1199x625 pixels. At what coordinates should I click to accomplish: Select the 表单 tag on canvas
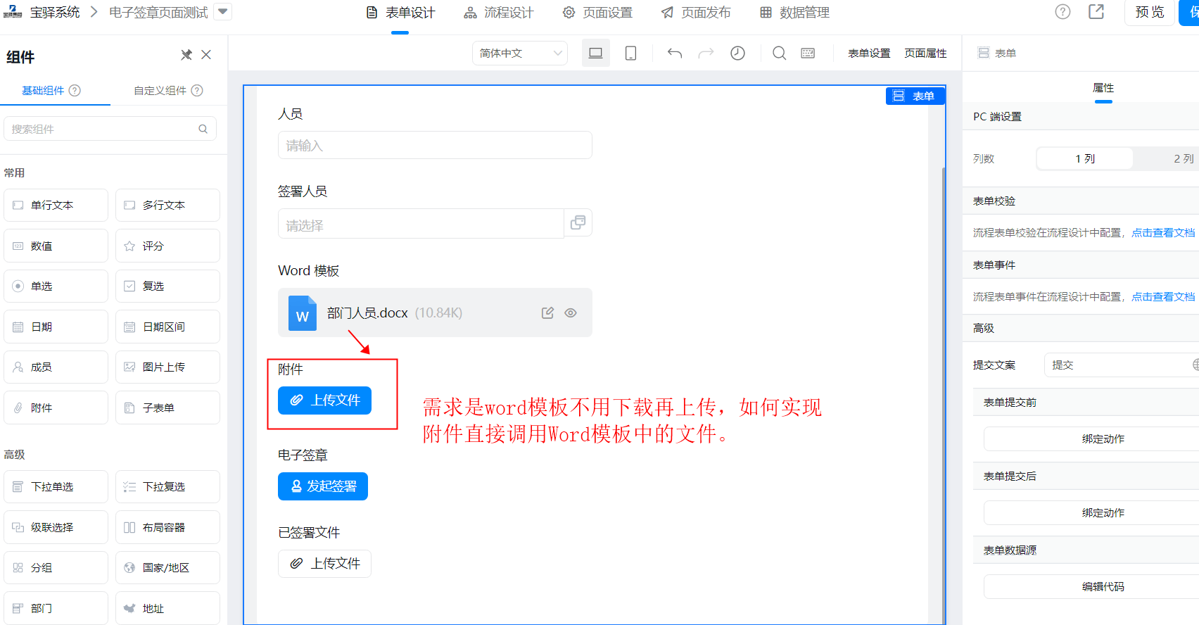(x=915, y=96)
